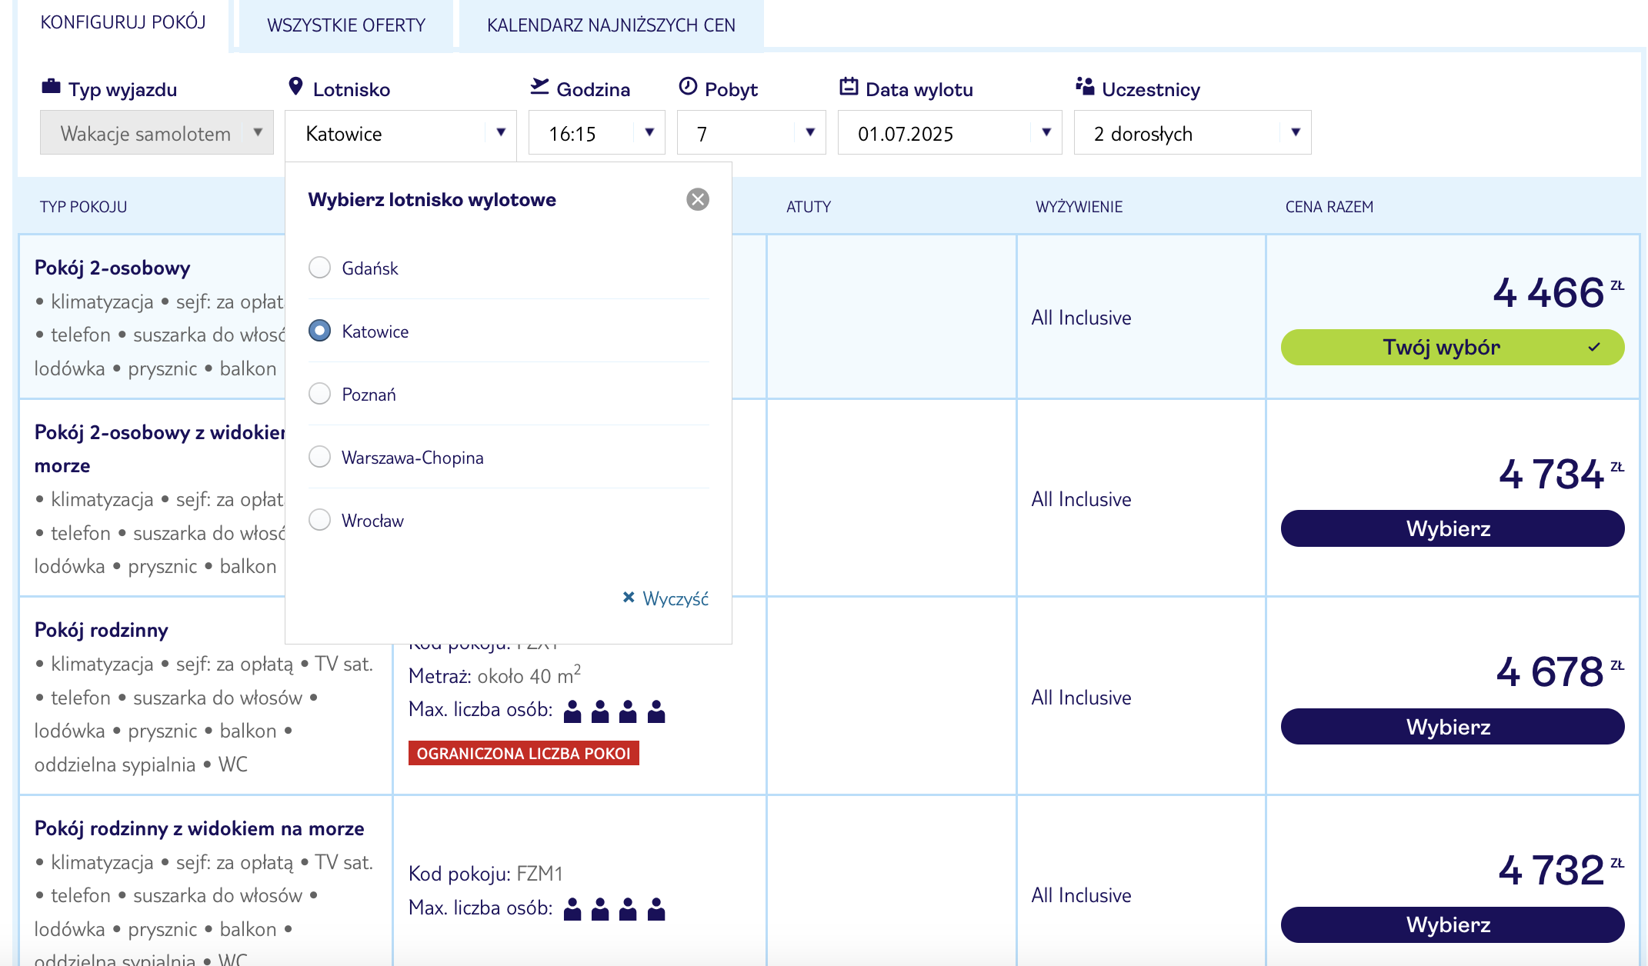Click the WYŻYWIENIE column header
This screenshot has height=966, width=1648.
[x=1079, y=207]
